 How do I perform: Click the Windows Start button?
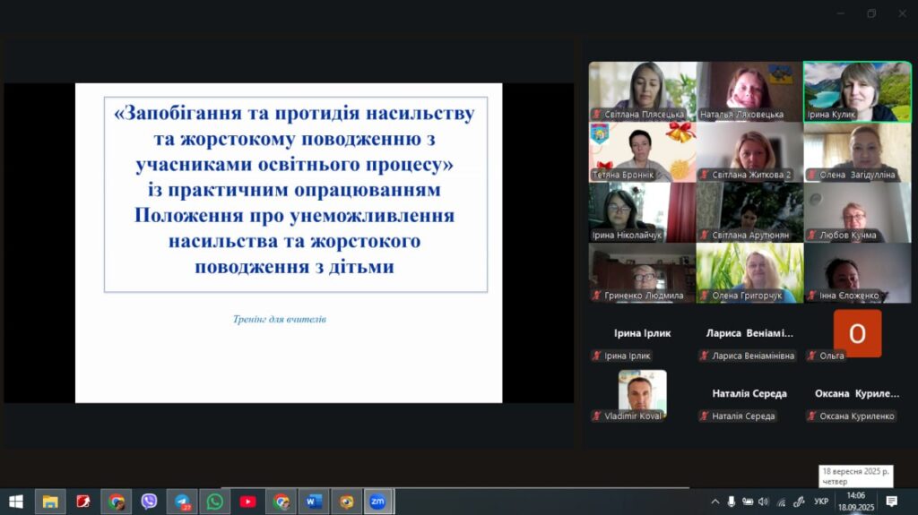click(15, 502)
